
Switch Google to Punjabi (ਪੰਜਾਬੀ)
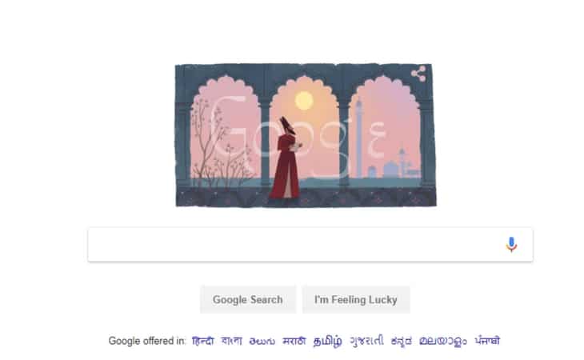(x=487, y=341)
